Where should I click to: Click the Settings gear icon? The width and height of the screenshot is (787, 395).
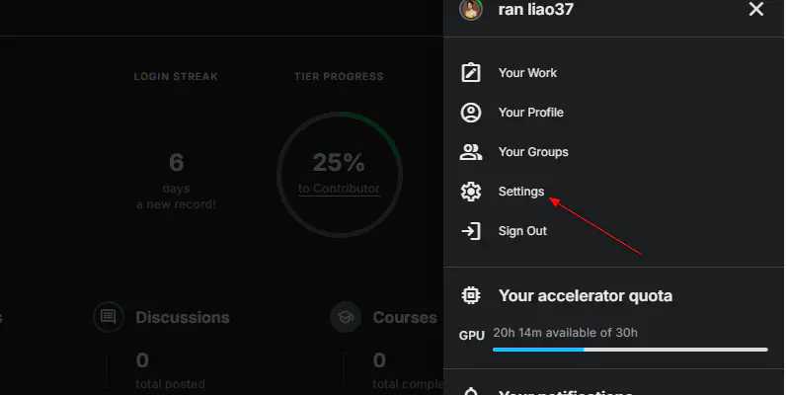[x=471, y=192]
